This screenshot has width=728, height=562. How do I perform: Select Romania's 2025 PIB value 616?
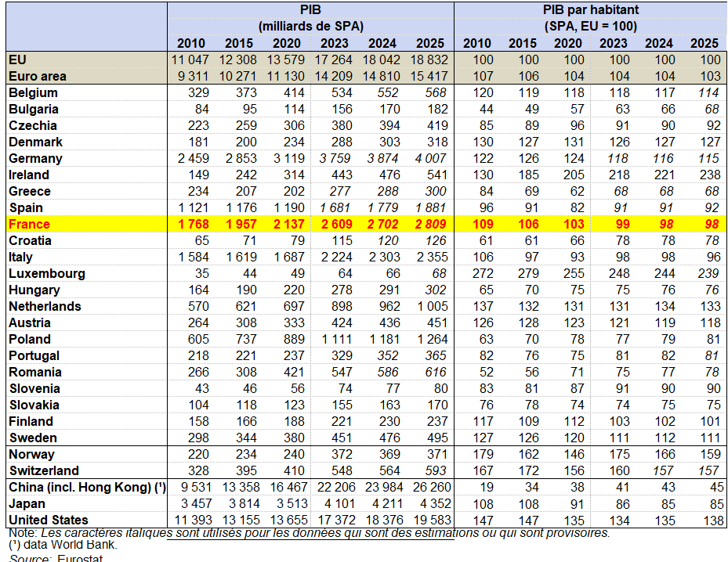[436, 373]
